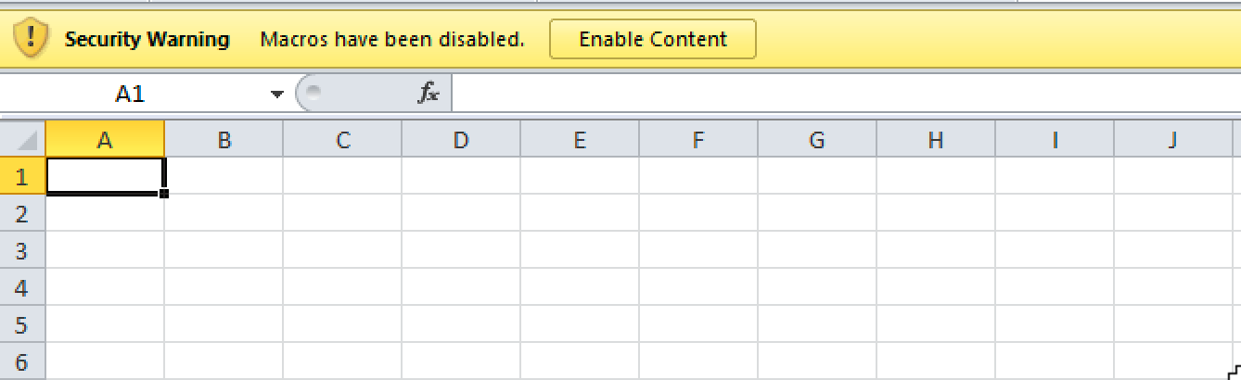Select row 6 header
1241x380 pixels.
point(22,361)
